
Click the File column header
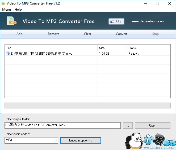pyautogui.click(x=51, y=48)
